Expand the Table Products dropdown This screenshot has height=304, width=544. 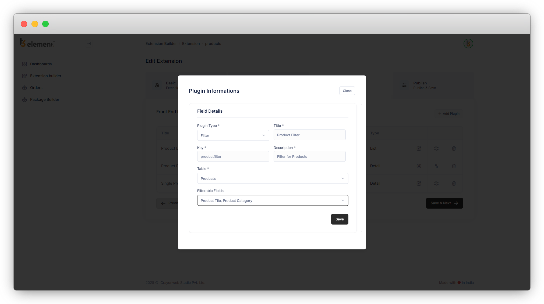click(273, 178)
